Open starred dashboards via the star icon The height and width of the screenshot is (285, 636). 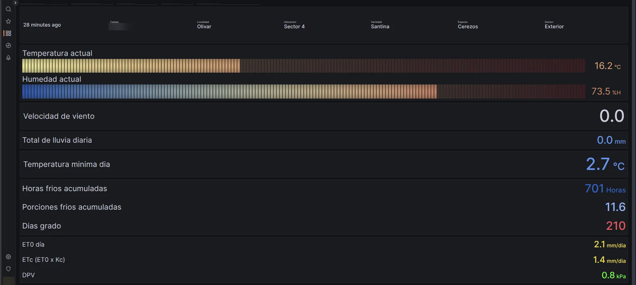click(8, 21)
